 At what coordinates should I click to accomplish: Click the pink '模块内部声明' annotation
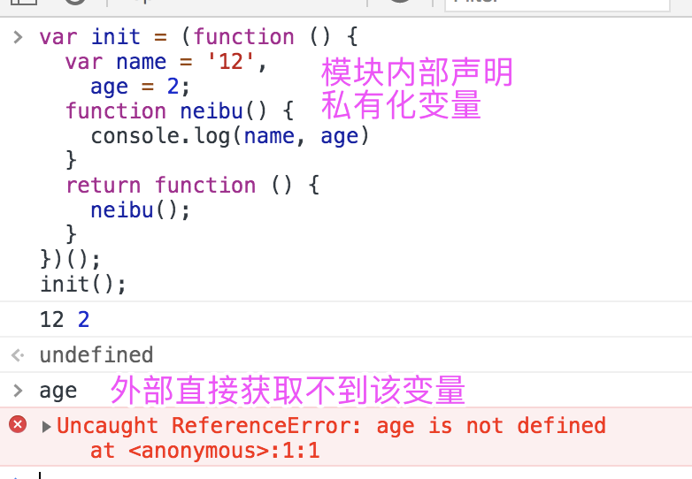pyautogui.click(x=417, y=72)
